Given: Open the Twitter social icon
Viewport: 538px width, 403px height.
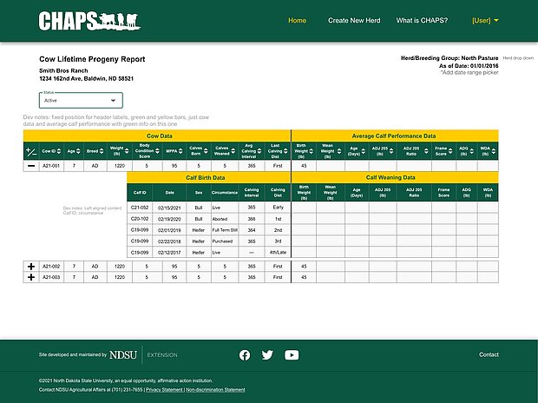Looking at the screenshot, I should [x=267, y=354].
